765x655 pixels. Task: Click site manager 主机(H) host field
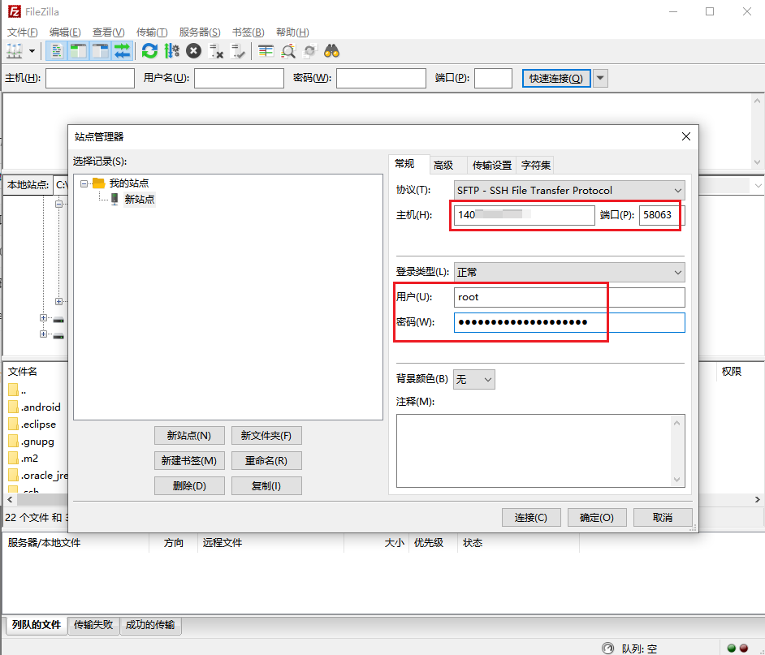(524, 215)
